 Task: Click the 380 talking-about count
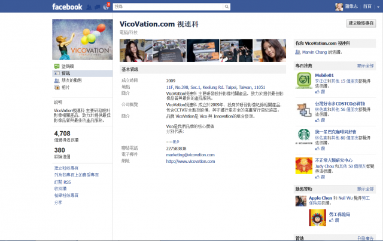59,150
